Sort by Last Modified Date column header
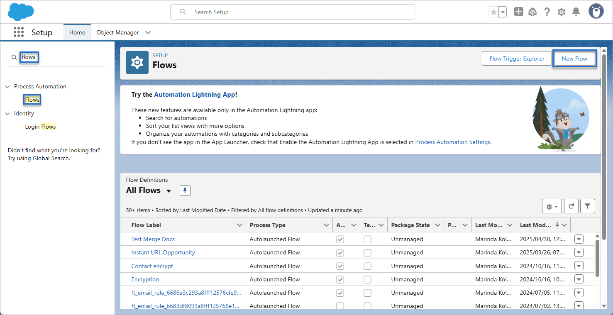Image resolution: width=613 pixels, height=315 pixels. [535, 225]
